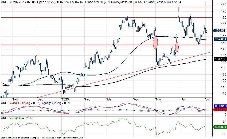The width and height of the screenshot is (227, 139).
Task: Click the red 0.833491 MACD value tag
Action: tap(220, 110)
